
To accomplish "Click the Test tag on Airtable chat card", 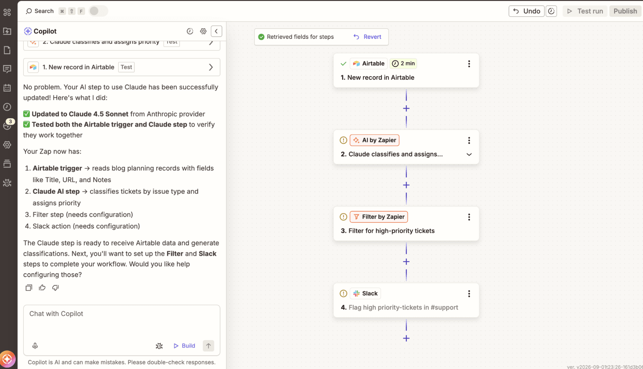I will pos(126,67).
